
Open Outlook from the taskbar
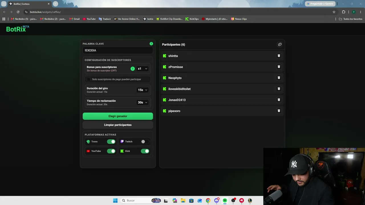point(200,200)
